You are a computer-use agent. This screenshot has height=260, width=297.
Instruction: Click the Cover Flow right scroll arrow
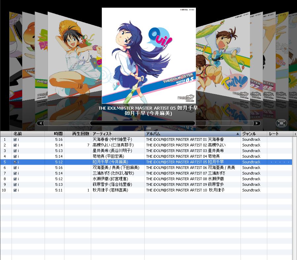257,123
